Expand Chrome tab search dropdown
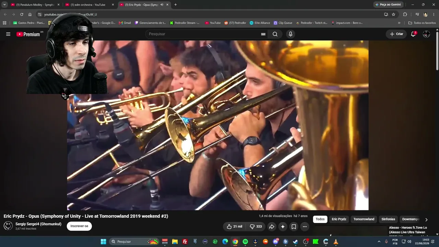 [x=4, y=5]
